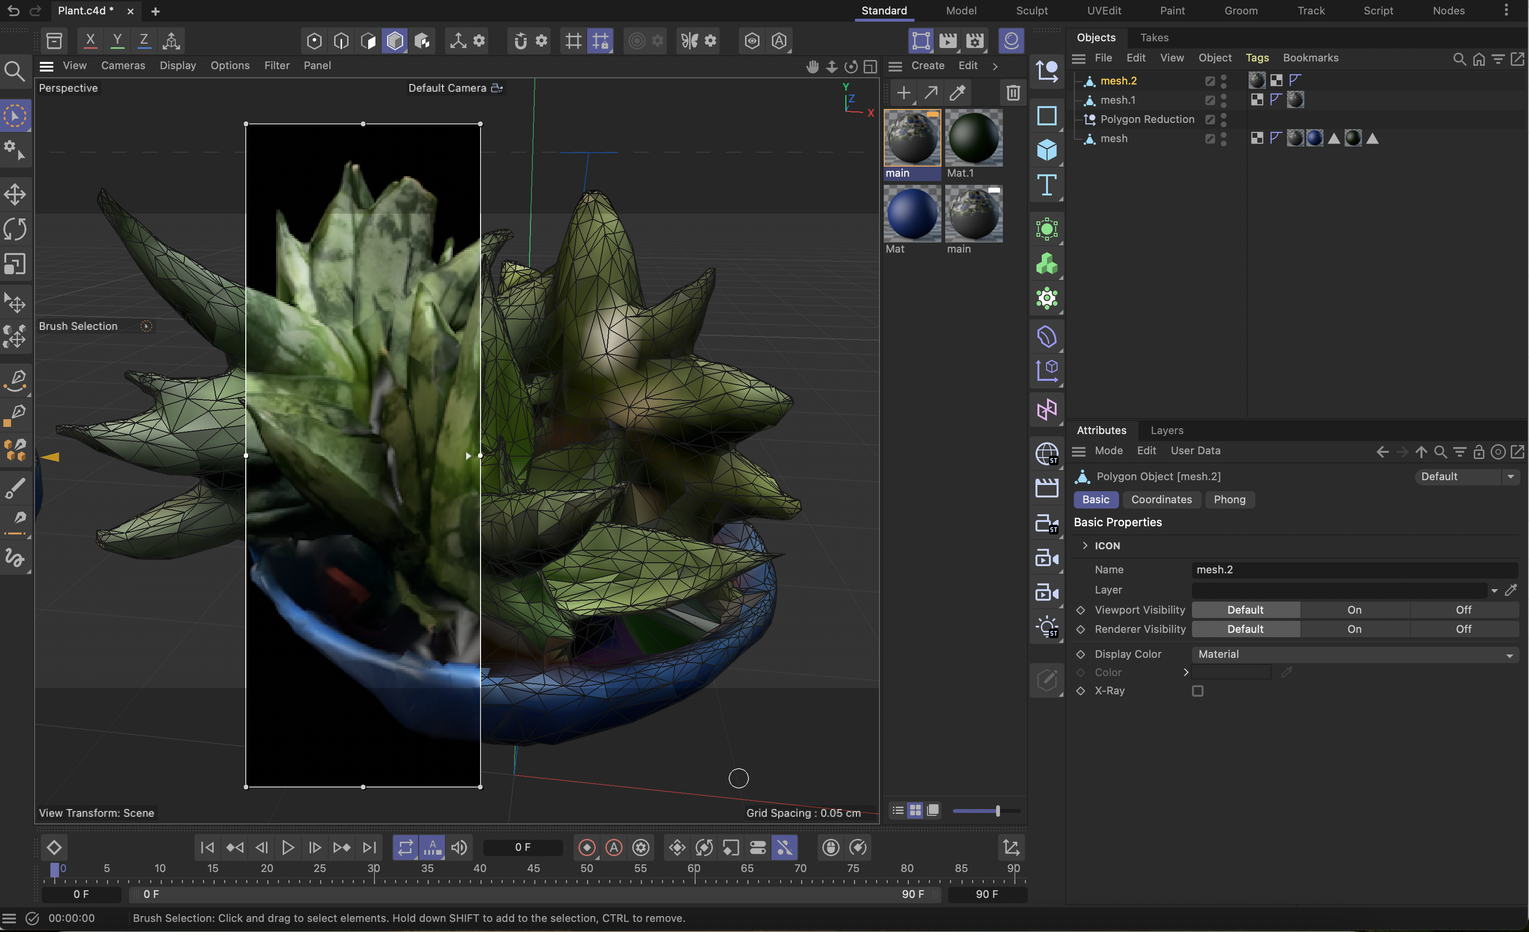The width and height of the screenshot is (1529, 932).
Task: Switch to the Coordinates tab
Action: coord(1161,499)
